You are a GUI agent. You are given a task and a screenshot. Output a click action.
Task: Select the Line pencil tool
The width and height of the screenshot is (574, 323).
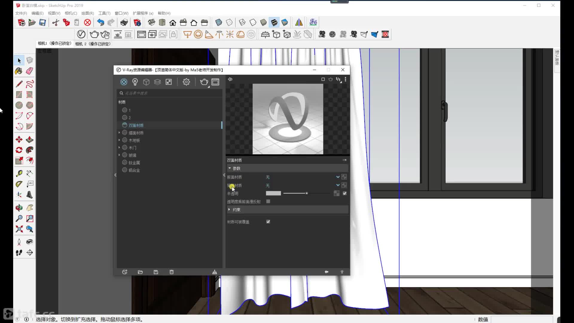tap(19, 84)
